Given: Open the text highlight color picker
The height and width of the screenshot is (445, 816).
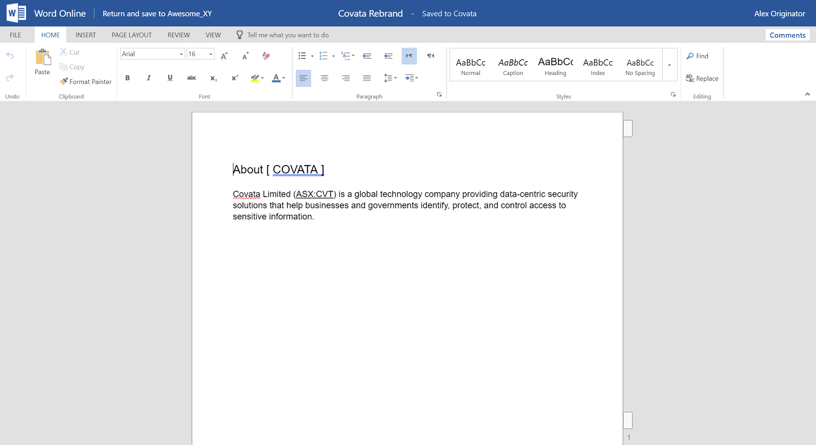Looking at the screenshot, I should coord(258,78).
